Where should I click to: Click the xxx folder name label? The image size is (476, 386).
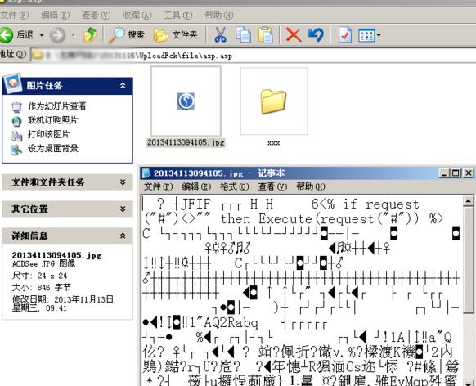pos(273,142)
